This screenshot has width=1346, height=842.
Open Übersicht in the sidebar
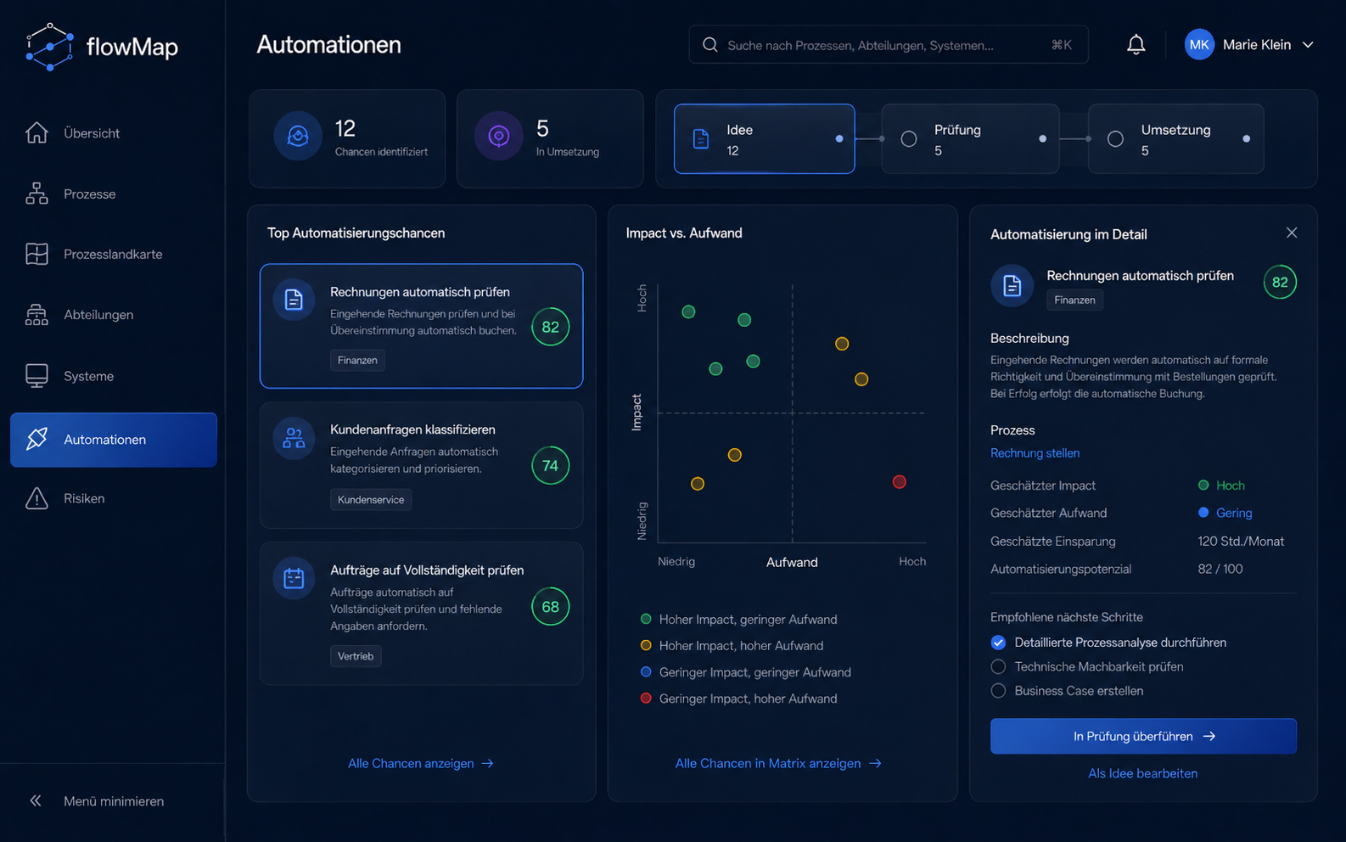pos(114,133)
